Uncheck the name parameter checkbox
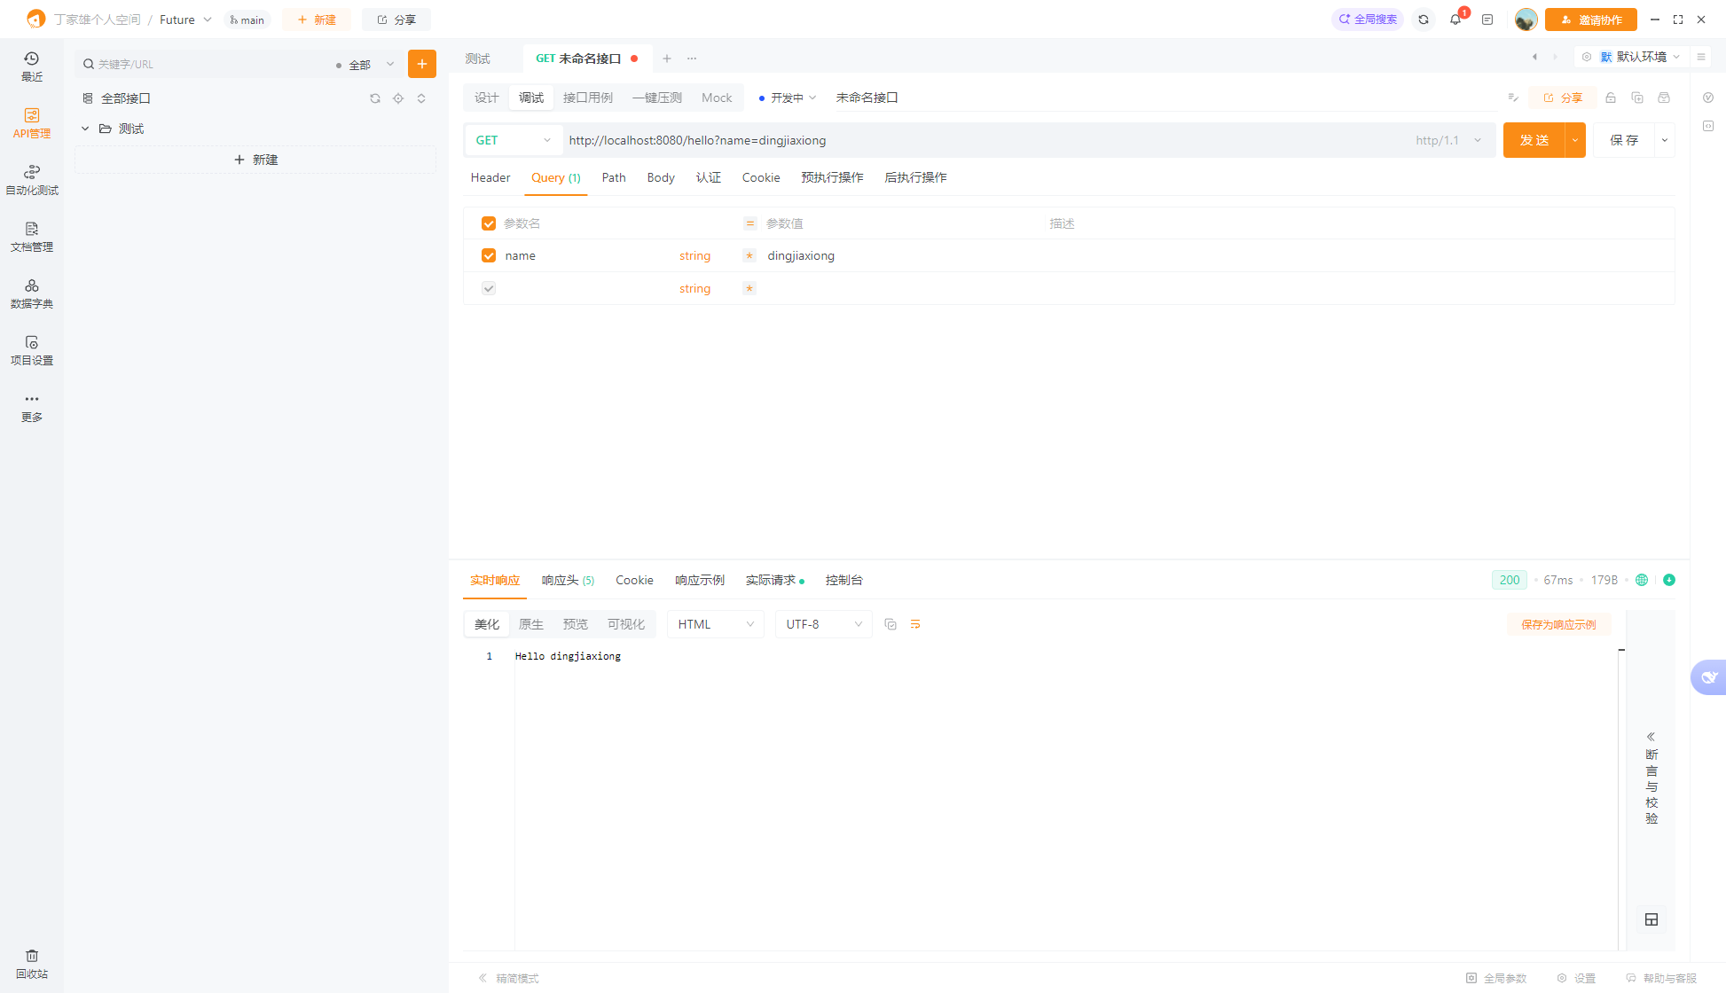1726x993 pixels. point(489,255)
